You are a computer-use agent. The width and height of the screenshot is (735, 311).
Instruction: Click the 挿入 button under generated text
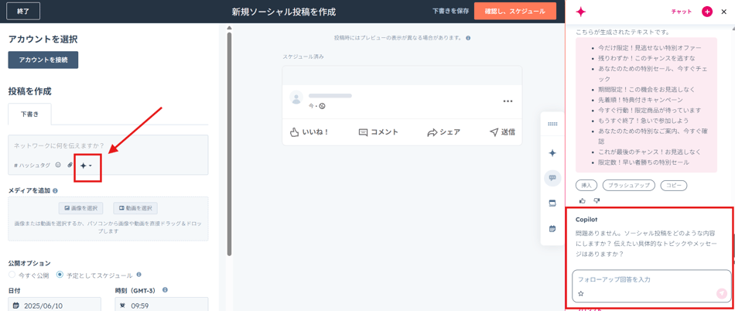tap(586, 186)
